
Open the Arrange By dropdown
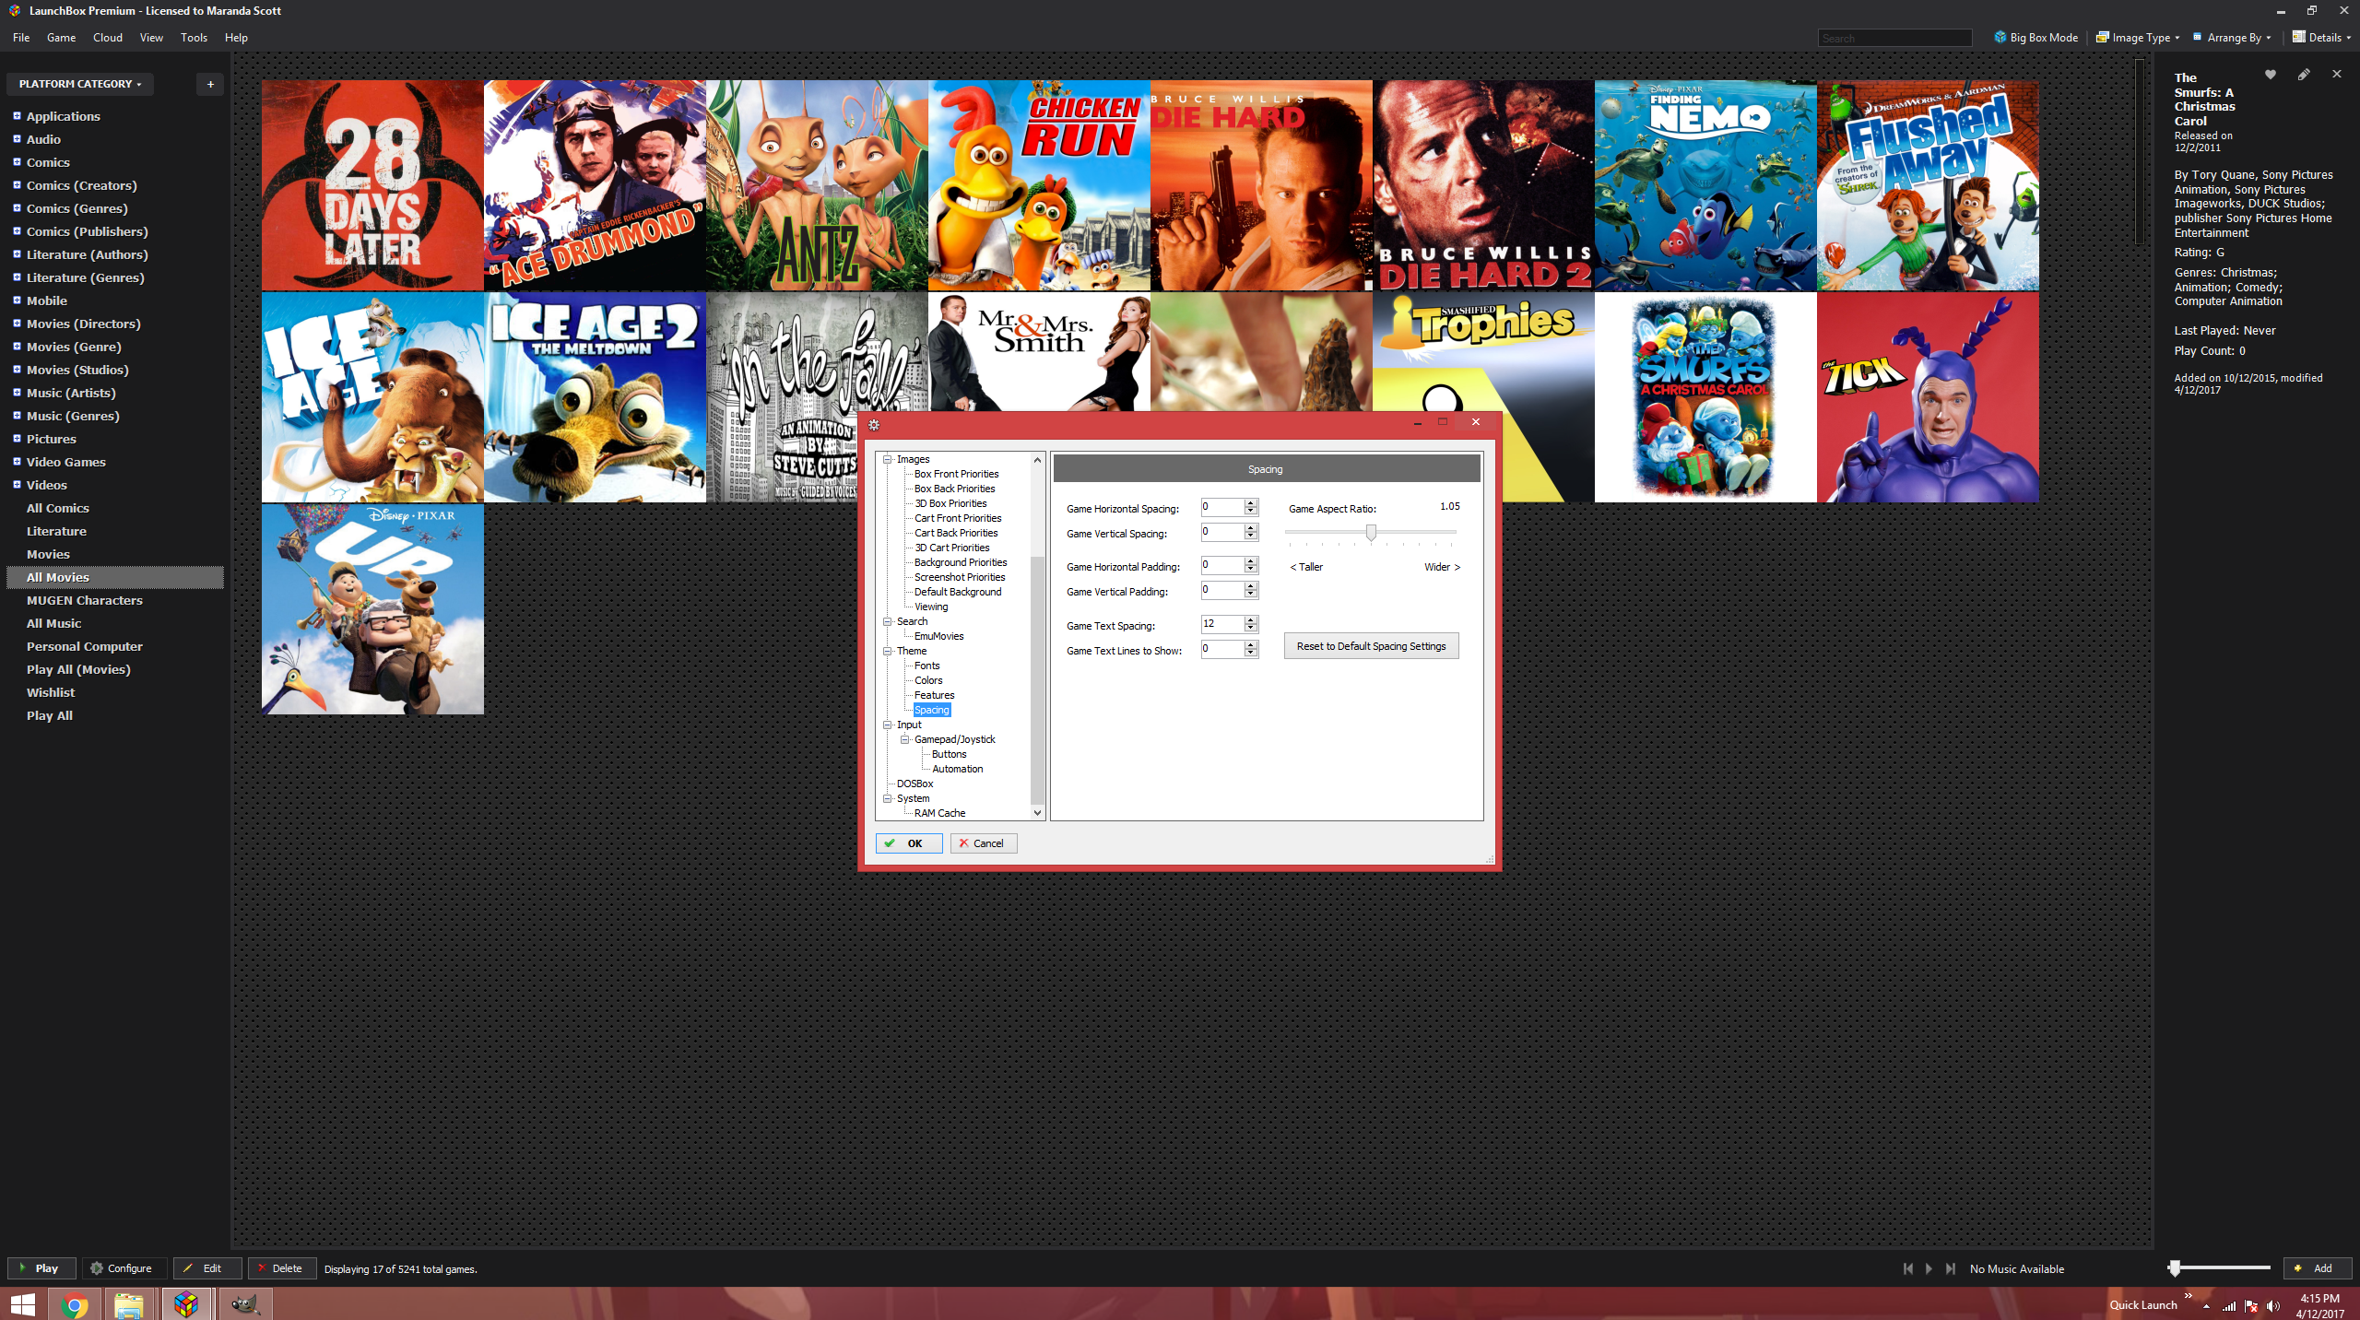pos(2232,38)
